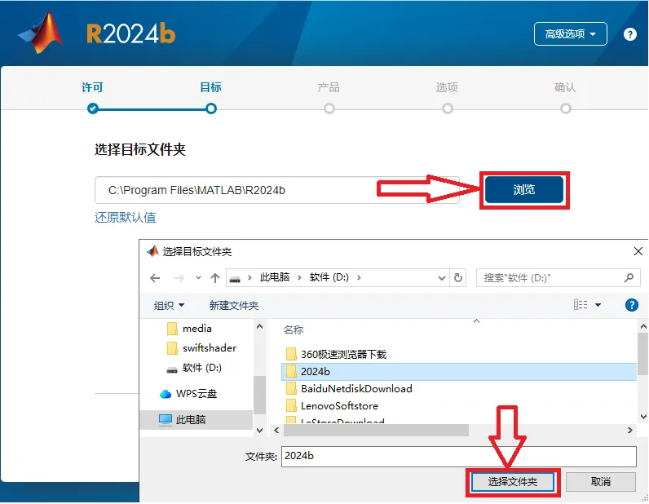This screenshot has height=504, width=649.
Task: Click the destination folder path field
Action: pyautogui.click(x=277, y=190)
